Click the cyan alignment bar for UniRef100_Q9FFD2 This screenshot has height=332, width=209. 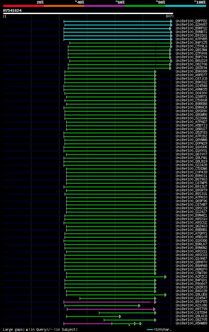pyautogui.click(x=118, y=21)
